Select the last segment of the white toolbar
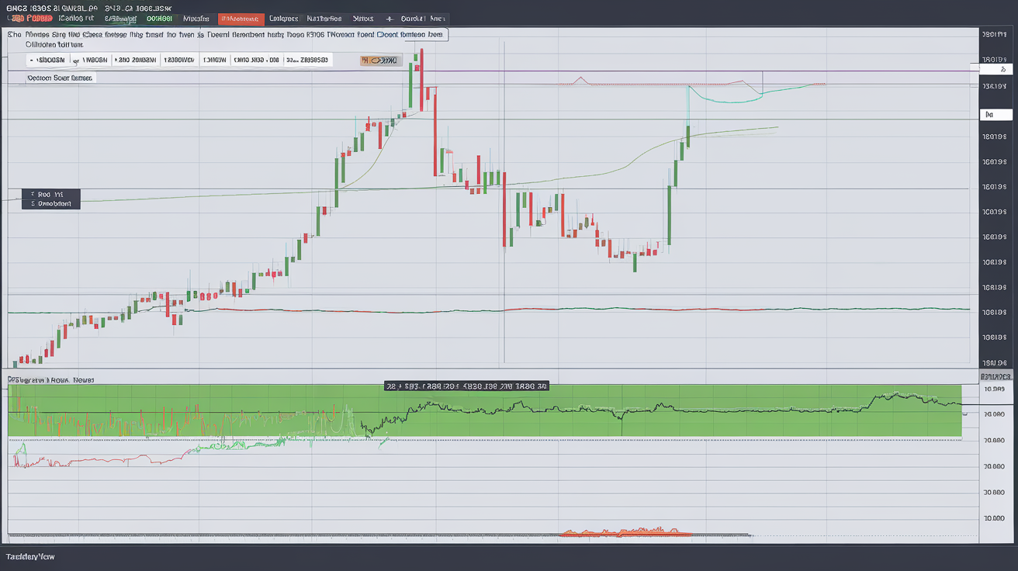Screen dimensions: 1018x571 click(x=307, y=60)
